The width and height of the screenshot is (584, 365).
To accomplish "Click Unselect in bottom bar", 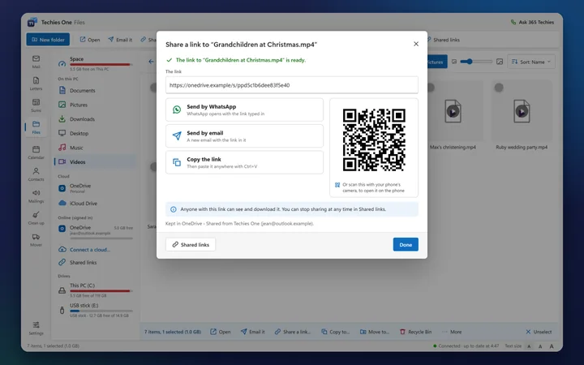I will 539,332.
